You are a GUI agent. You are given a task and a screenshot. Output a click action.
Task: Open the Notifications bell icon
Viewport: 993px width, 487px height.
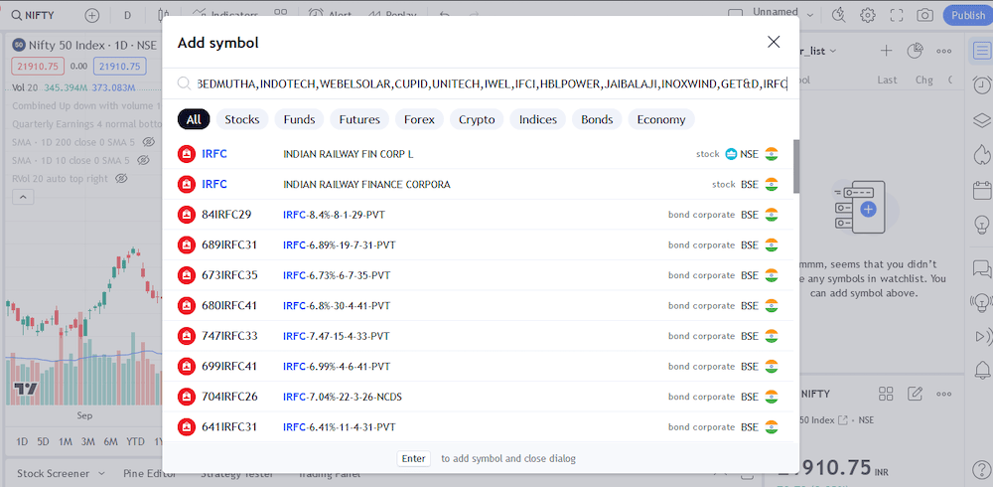(981, 369)
